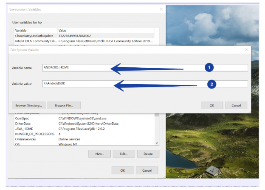The image size is (265, 190).
Task: Click the numbered circle 1 annotation
Action: point(209,67)
